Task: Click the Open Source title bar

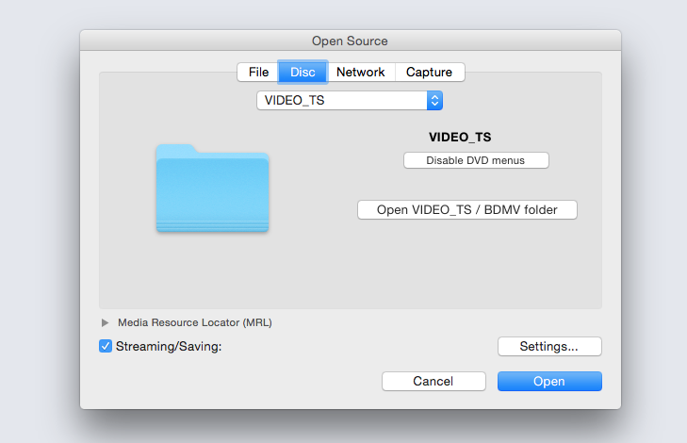Action: click(351, 41)
